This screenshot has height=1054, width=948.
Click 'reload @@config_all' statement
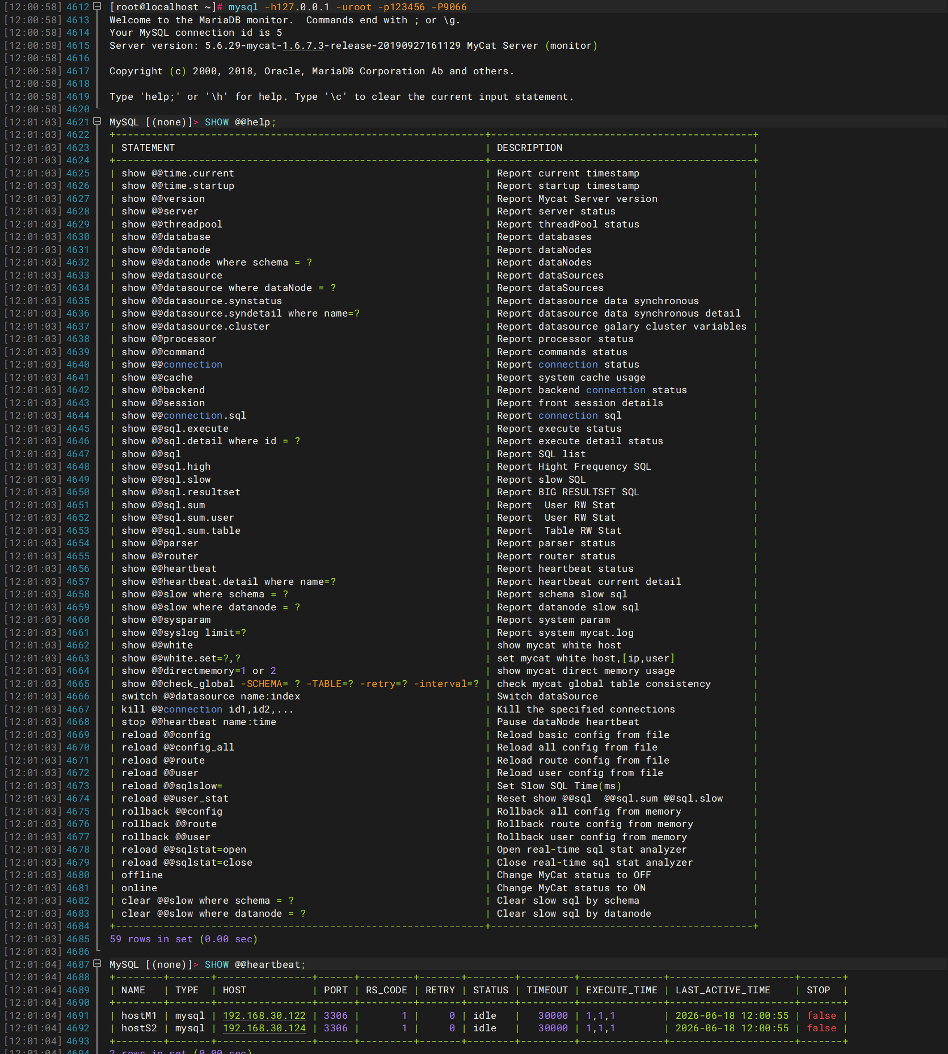[x=178, y=747]
